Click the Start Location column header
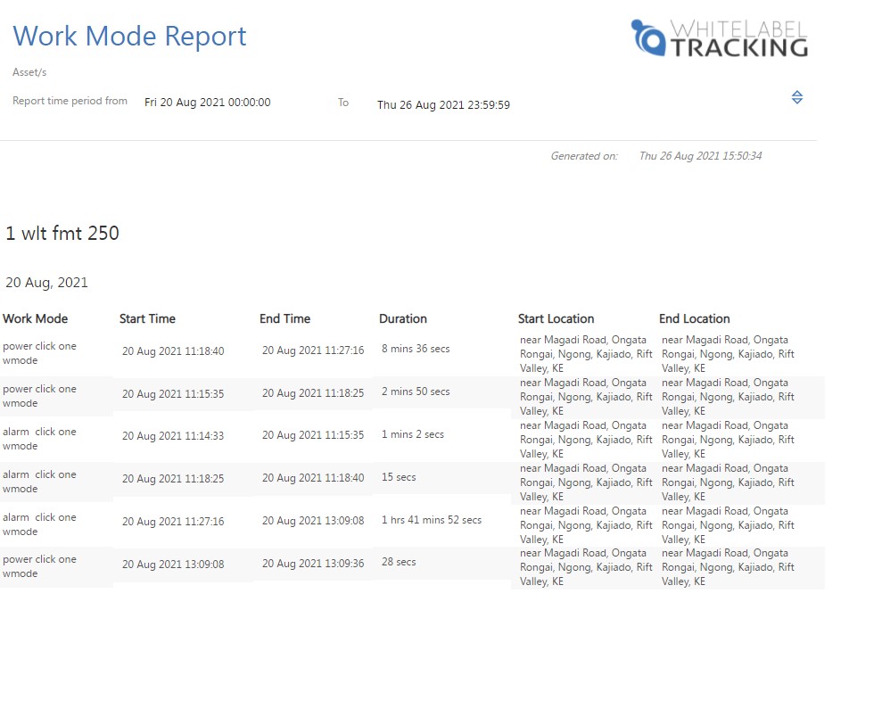This screenshot has width=882, height=709. click(x=556, y=318)
